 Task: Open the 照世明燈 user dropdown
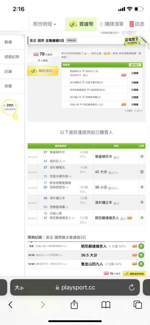point(45,24)
